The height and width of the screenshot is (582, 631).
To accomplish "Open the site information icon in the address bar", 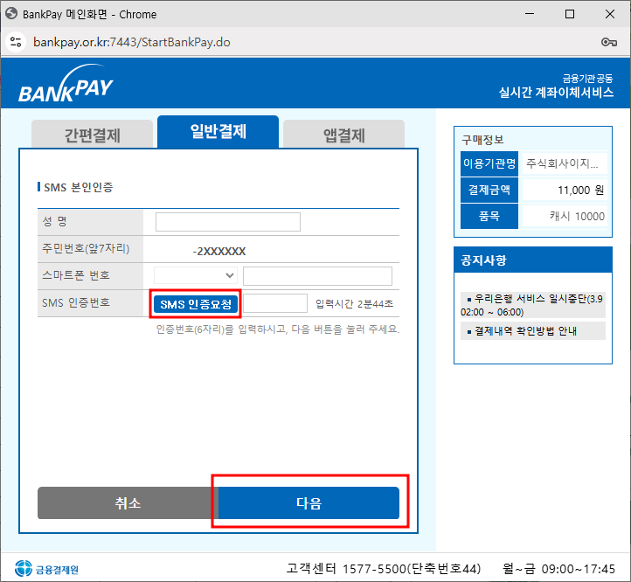I will (x=16, y=42).
